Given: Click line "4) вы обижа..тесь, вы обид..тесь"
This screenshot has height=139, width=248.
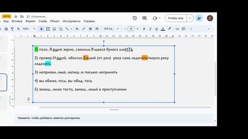Looking at the screenshot, I should coord(63,81).
